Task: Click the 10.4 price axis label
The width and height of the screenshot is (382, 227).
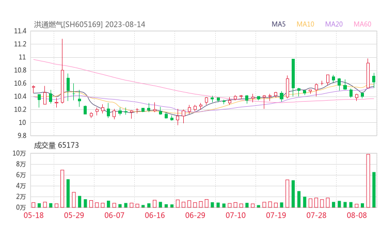Action: [20, 96]
